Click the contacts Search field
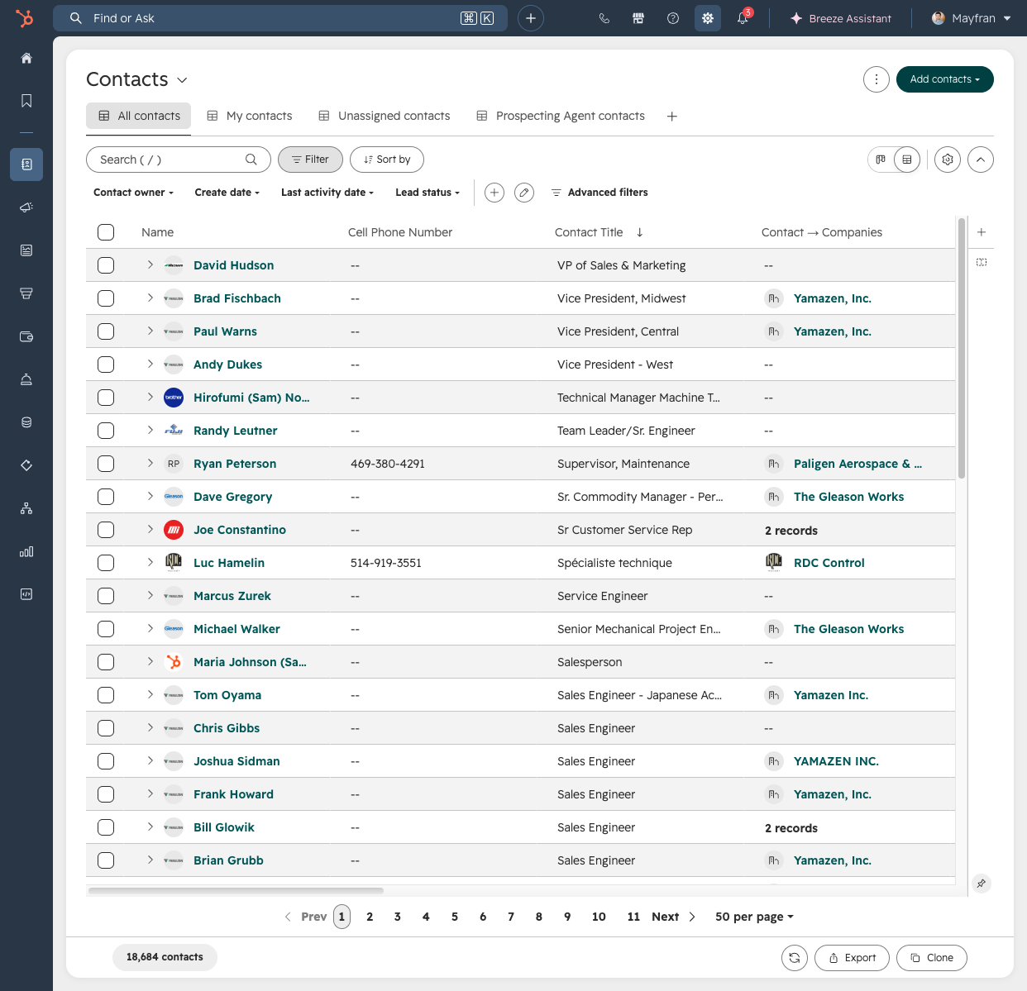This screenshot has height=991, width=1027. tap(179, 160)
